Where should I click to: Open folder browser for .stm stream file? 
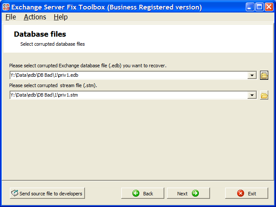coord(264,95)
